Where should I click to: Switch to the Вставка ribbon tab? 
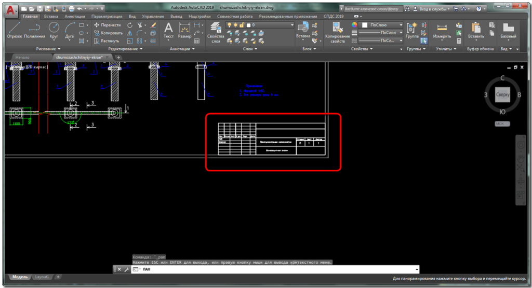tap(51, 16)
